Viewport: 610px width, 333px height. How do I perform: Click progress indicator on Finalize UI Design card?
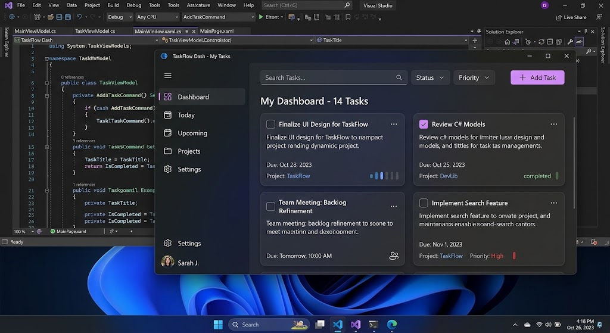click(x=384, y=176)
